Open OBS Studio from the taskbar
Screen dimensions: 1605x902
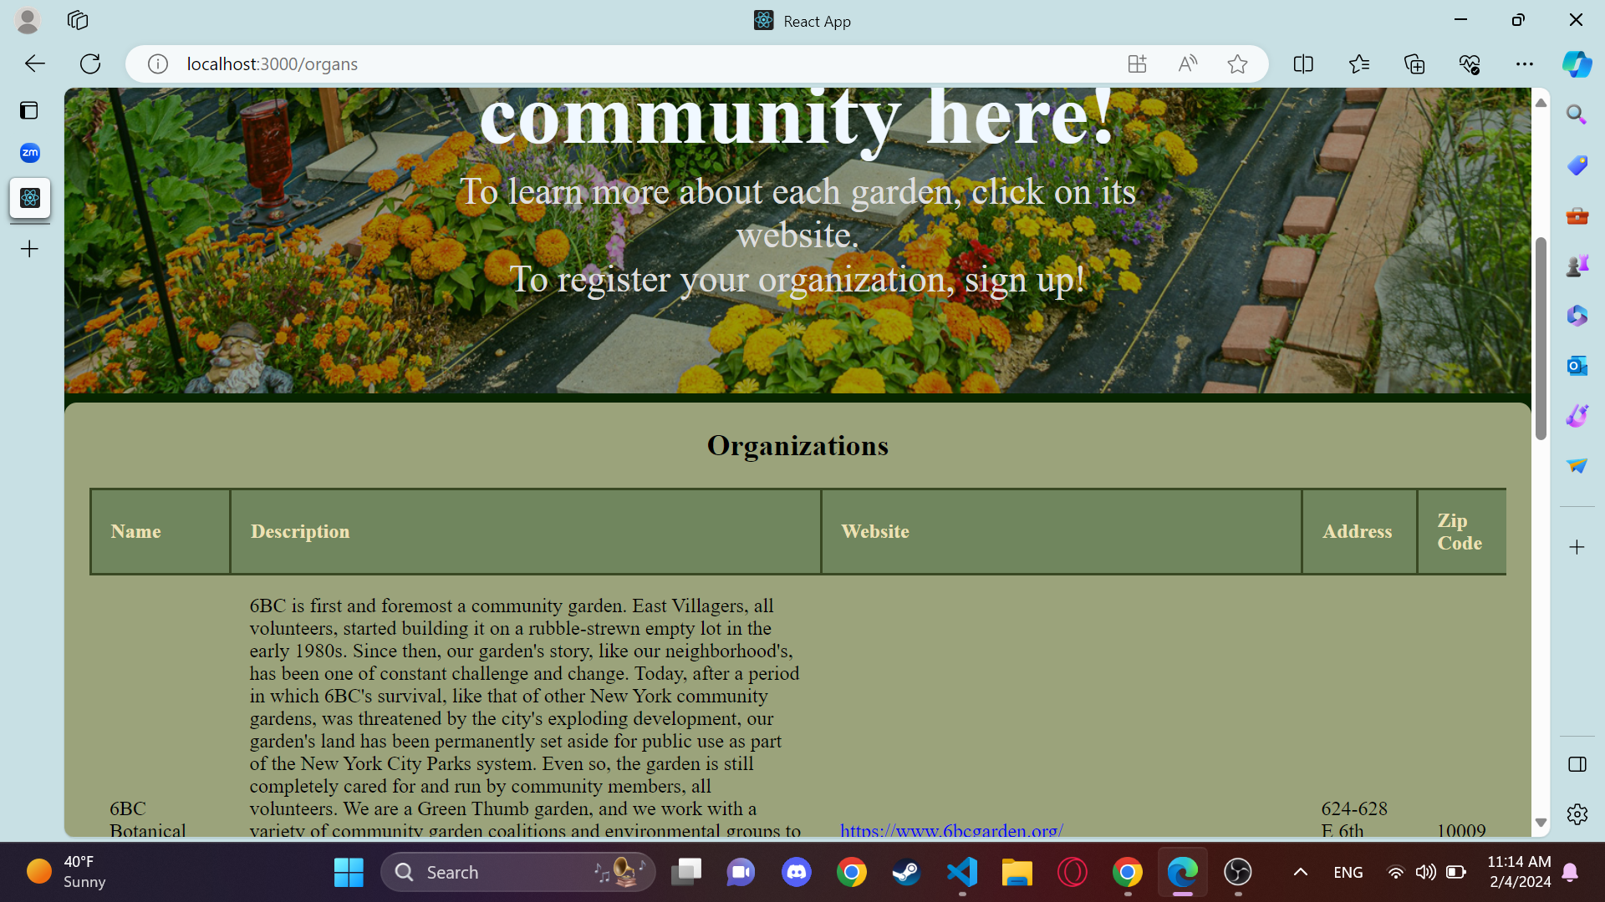1238,872
